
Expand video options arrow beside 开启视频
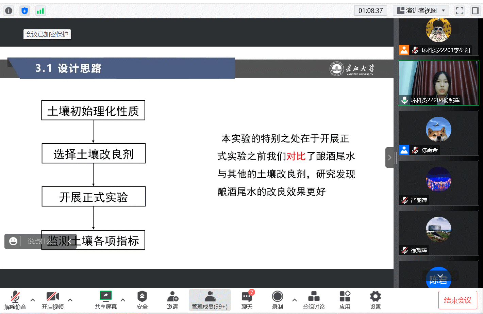[70, 300]
